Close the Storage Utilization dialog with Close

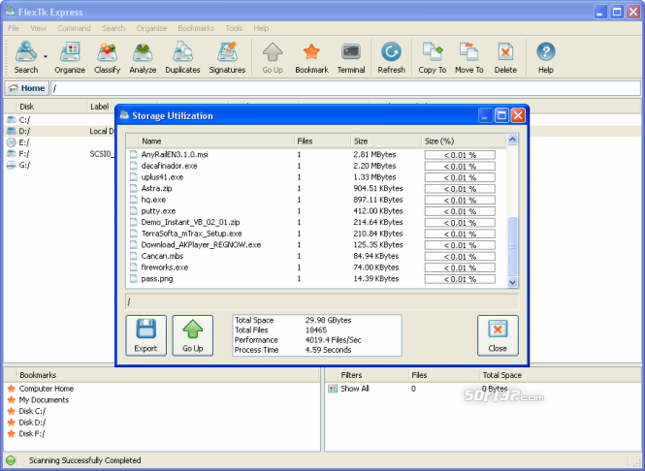click(498, 335)
